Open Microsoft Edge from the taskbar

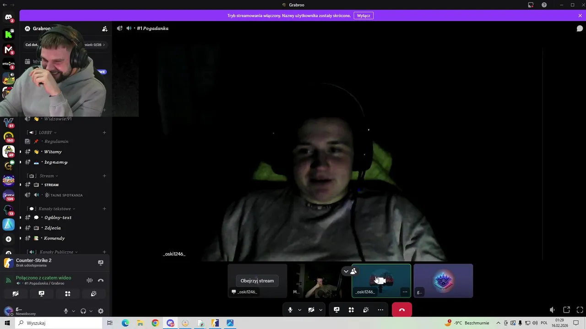(125, 323)
